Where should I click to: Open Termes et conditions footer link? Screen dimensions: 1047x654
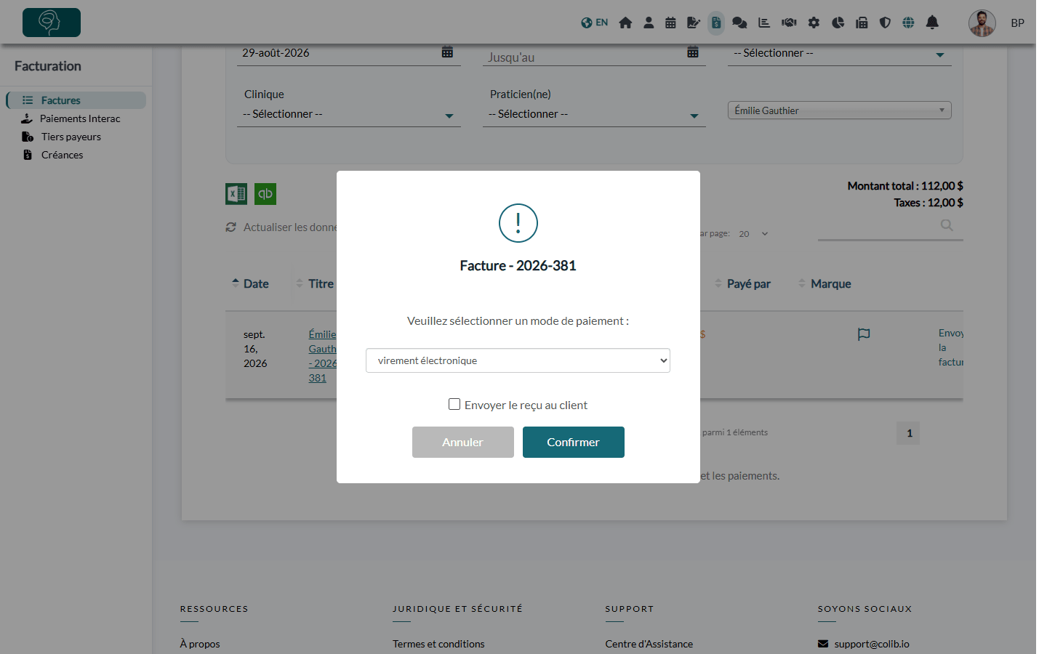point(438,644)
